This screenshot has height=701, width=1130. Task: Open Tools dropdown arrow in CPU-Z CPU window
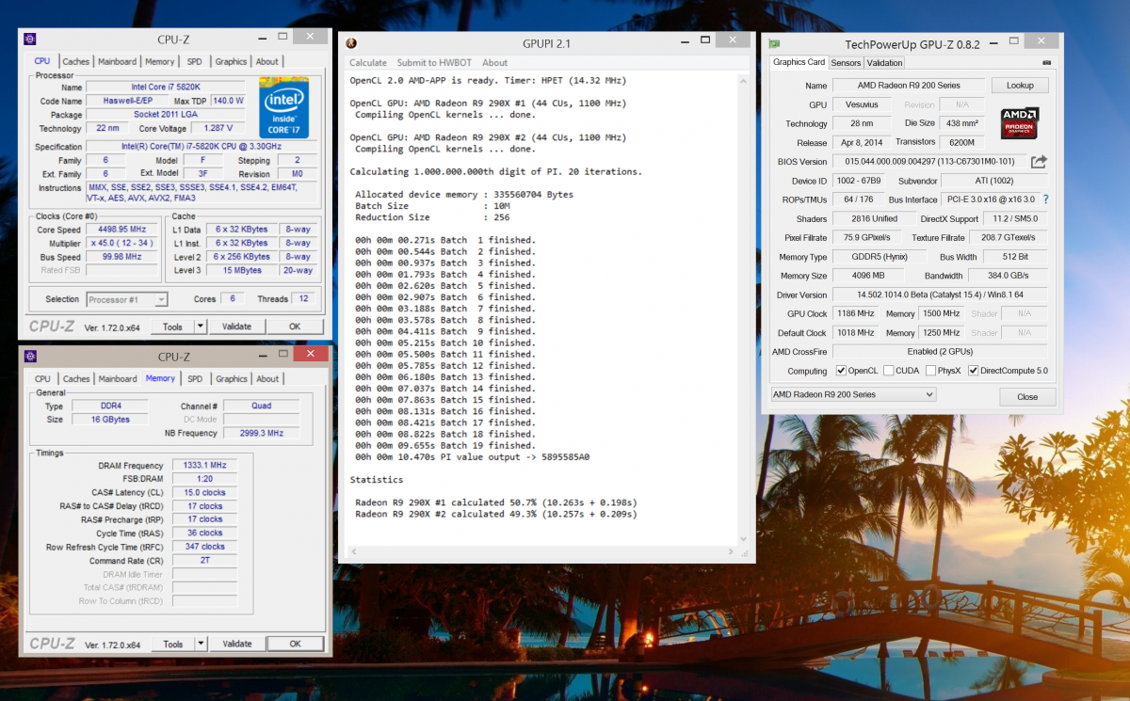pyautogui.click(x=201, y=327)
